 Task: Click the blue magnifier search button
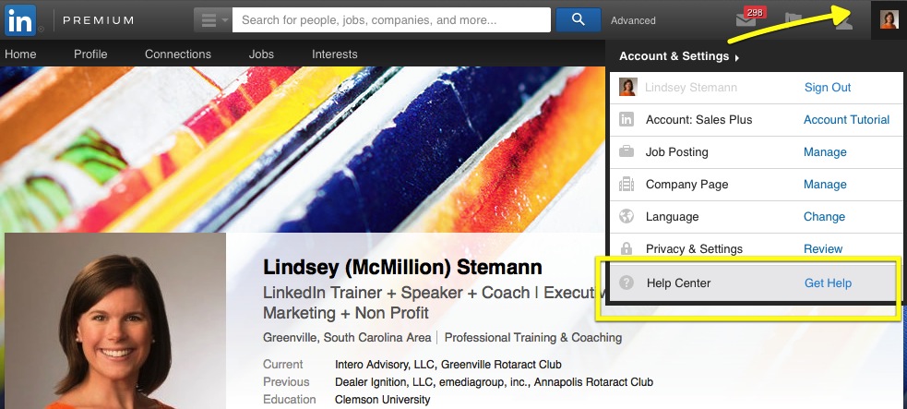[x=578, y=19]
